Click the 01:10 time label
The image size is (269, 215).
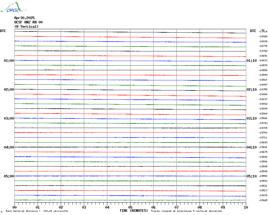pyautogui.click(x=252, y=60)
